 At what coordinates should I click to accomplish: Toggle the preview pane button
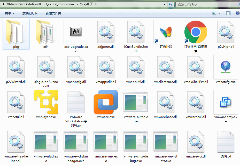(x=228, y=13)
